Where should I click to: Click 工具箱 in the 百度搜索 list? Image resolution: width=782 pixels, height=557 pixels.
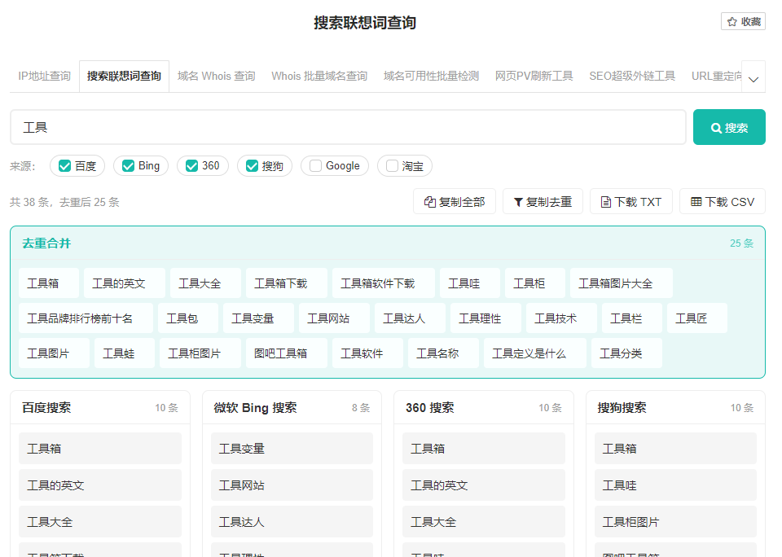tap(100, 449)
